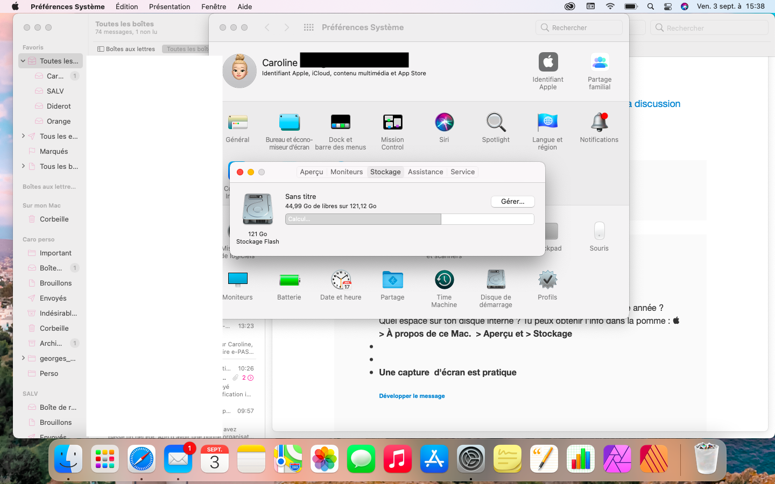
Task: Open Finder from the Dock
Action: click(68, 459)
